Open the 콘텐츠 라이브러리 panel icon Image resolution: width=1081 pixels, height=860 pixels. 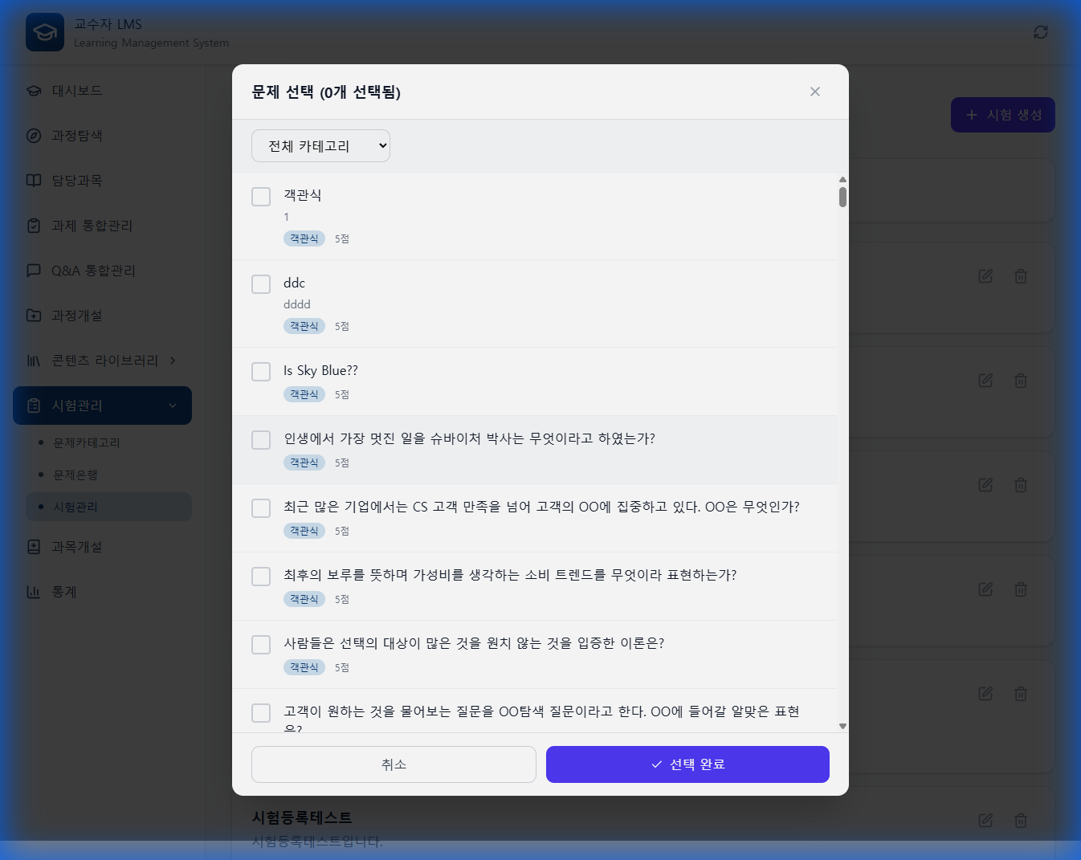[x=33, y=361]
